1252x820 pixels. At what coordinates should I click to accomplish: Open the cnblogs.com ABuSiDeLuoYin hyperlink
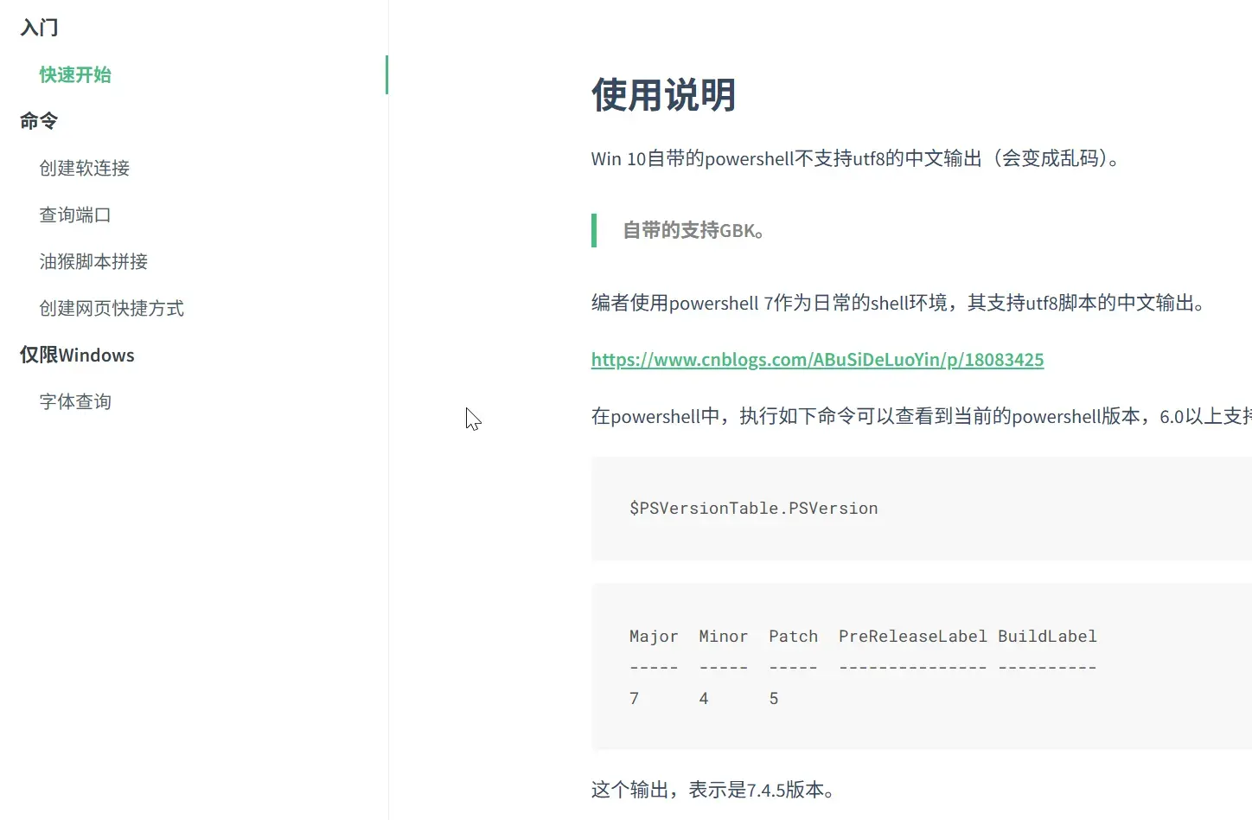pos(817,360)
